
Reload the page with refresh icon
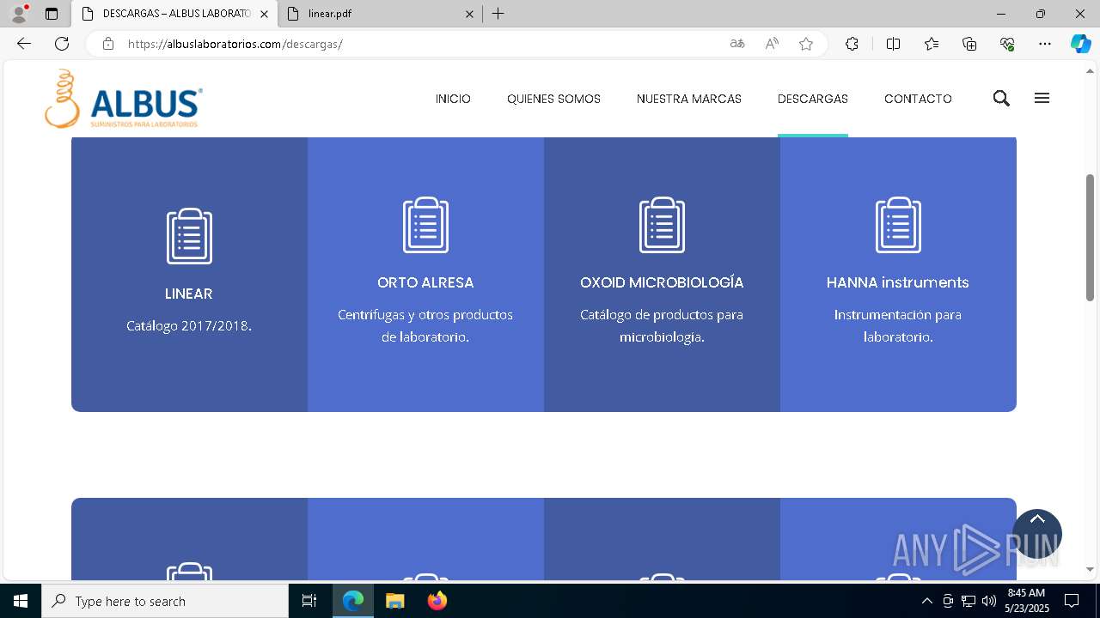[62, 44]
